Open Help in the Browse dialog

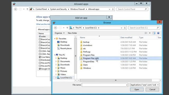pyautogui.click(x=158, y=33)
